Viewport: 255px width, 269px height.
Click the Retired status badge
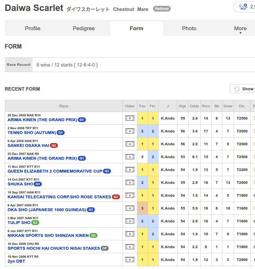tap(162, 9)
